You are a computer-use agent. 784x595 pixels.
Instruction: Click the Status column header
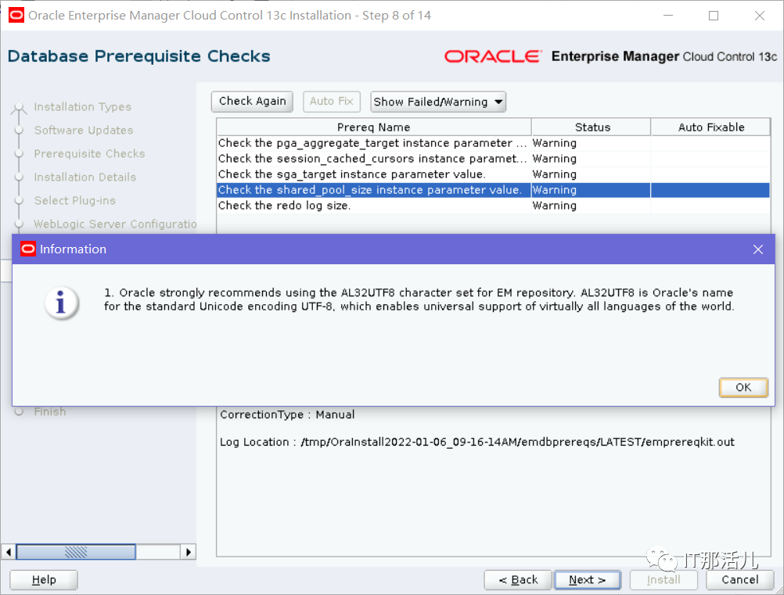[592, 127]
